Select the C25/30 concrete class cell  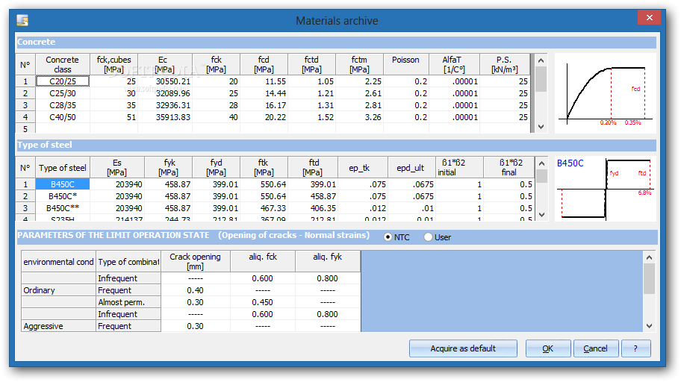(63, 93)
